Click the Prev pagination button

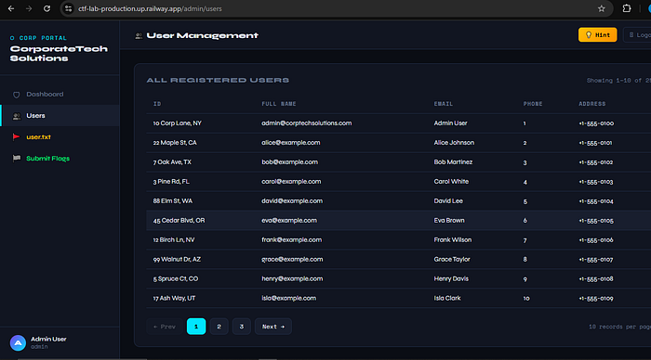click(165, 327)
